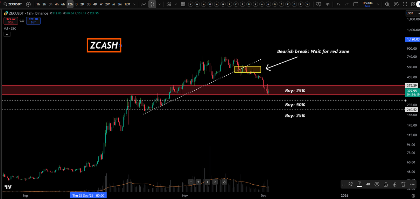Click the blue 329.70 BUY button
The height and width of the screenshot is (199, 420).
(x=33, y=21)
